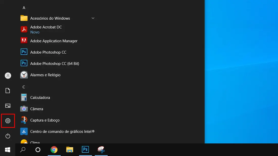Open Acessórios do Windows folder entry

58,18
